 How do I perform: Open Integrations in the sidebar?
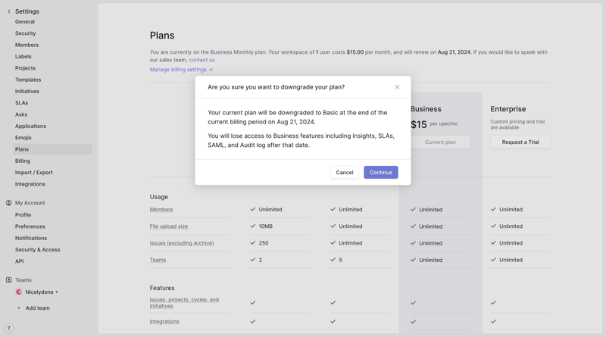click(x=30, y=184)
